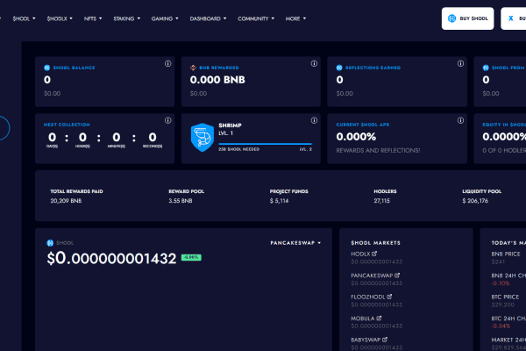
Task: Click the Next Collection countdown timer
Action: [104, 139]
